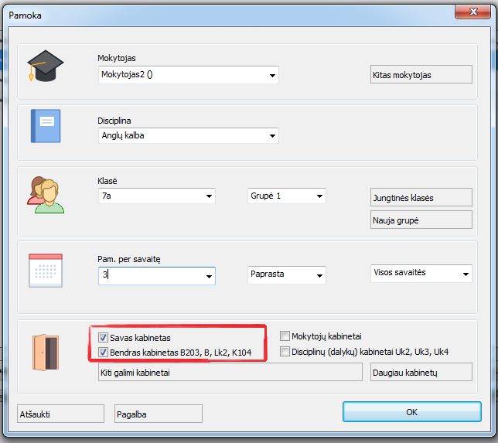
Task: Click the Pam. per savaitę number field
Action: [149, 275]
